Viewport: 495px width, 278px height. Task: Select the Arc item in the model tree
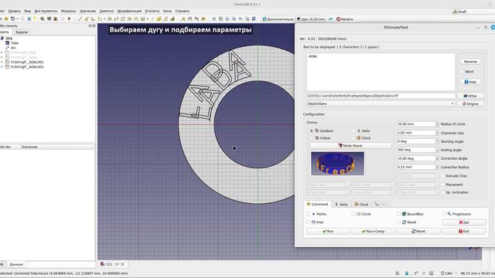[x=13, y=48]
